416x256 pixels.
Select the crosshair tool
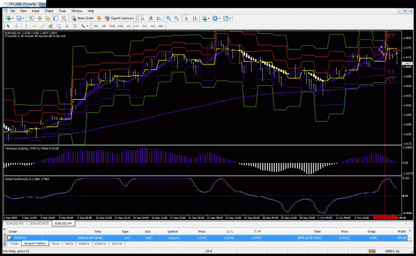[17, 26]
